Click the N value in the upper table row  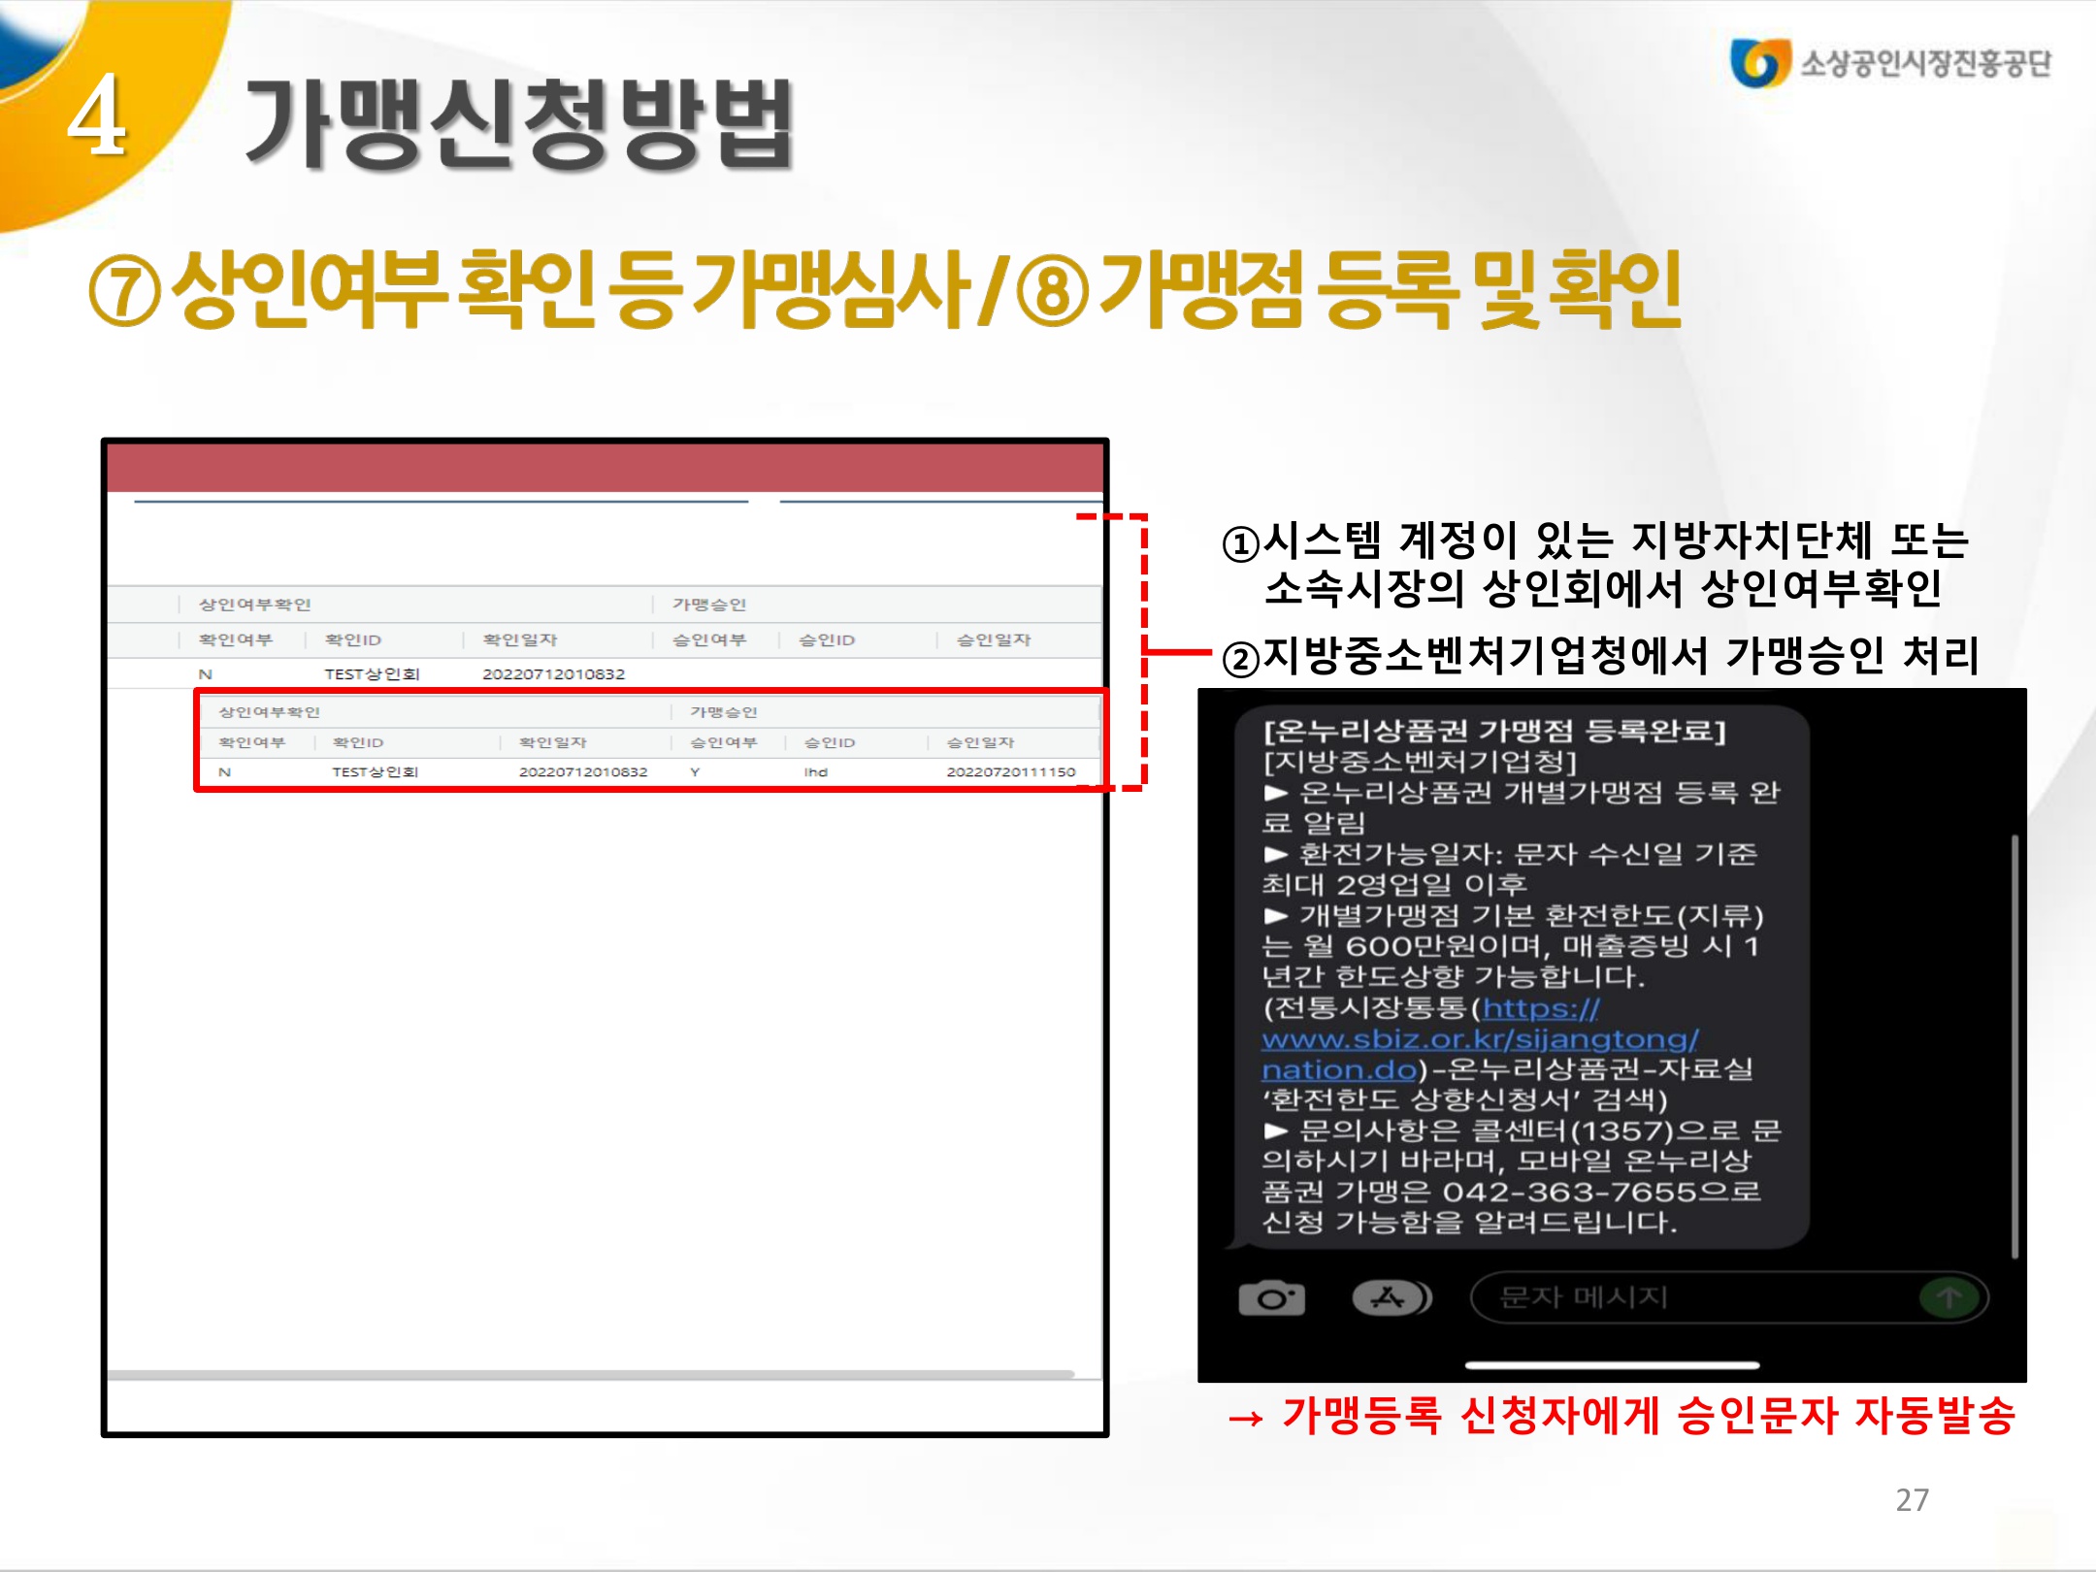(205, 673)
